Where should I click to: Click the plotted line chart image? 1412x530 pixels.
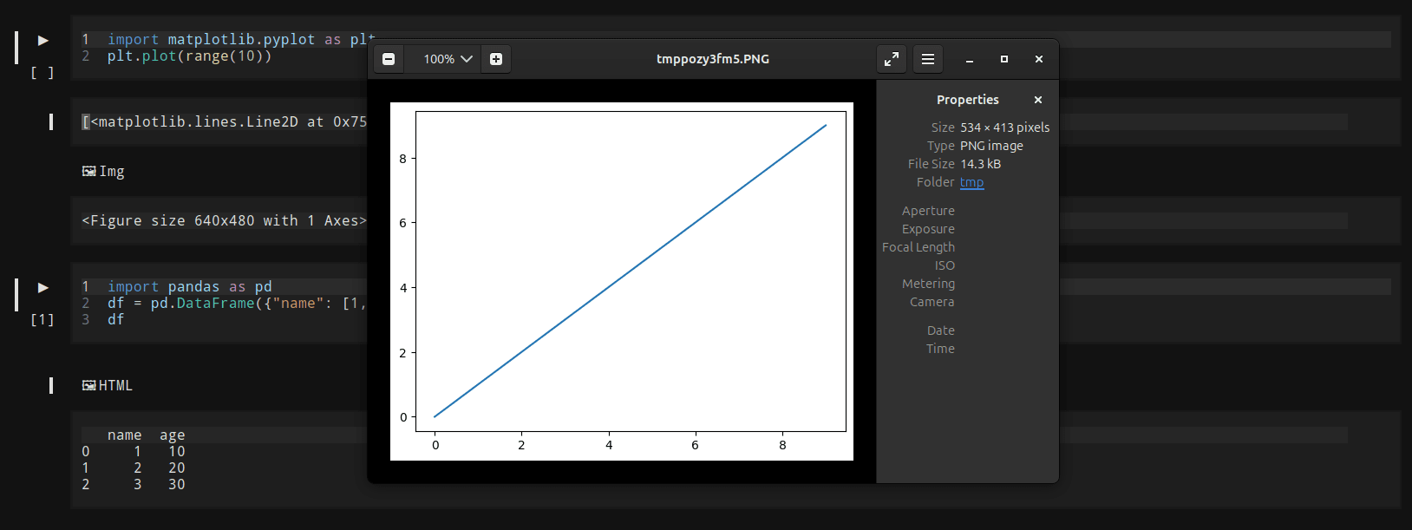tap(622, 281)
